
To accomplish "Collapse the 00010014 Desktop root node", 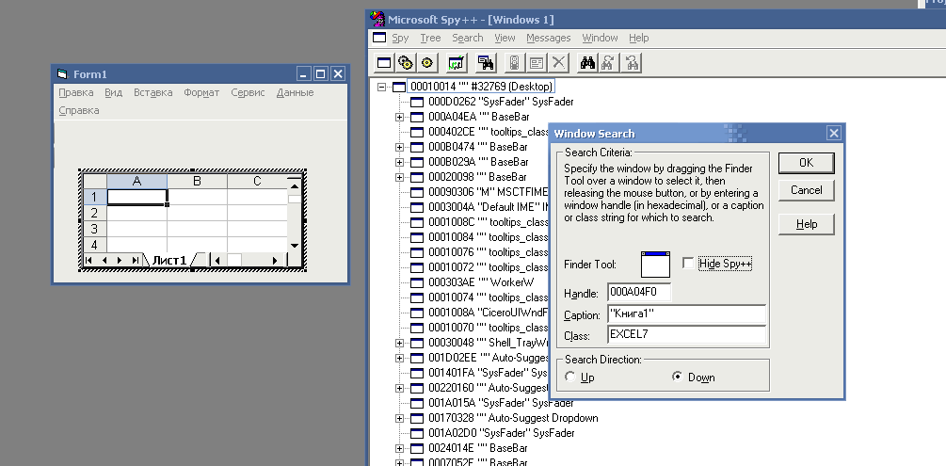I will coord(381,87).
